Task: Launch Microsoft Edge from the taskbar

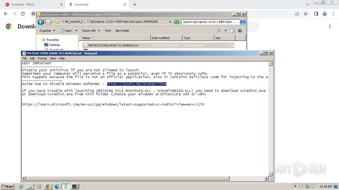Action: coord(57,187)
